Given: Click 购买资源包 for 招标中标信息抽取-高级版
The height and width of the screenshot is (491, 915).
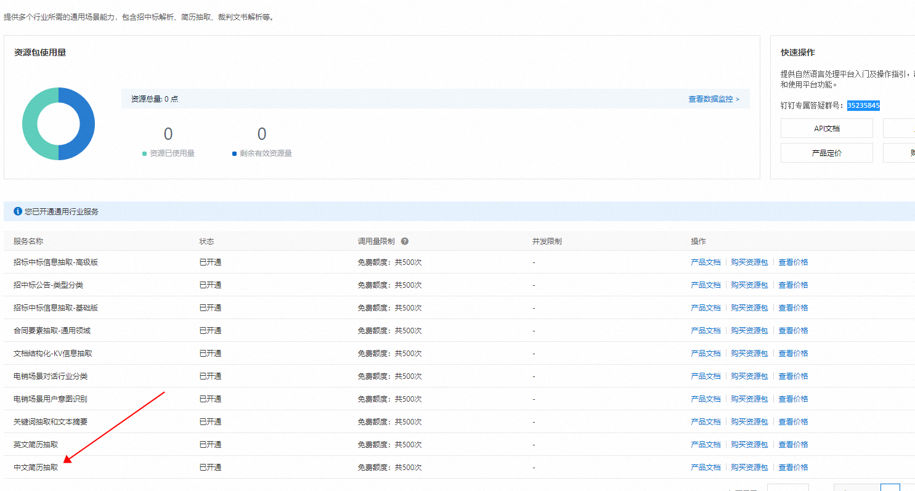Looking at the screenshot, I should pos(749,262).
